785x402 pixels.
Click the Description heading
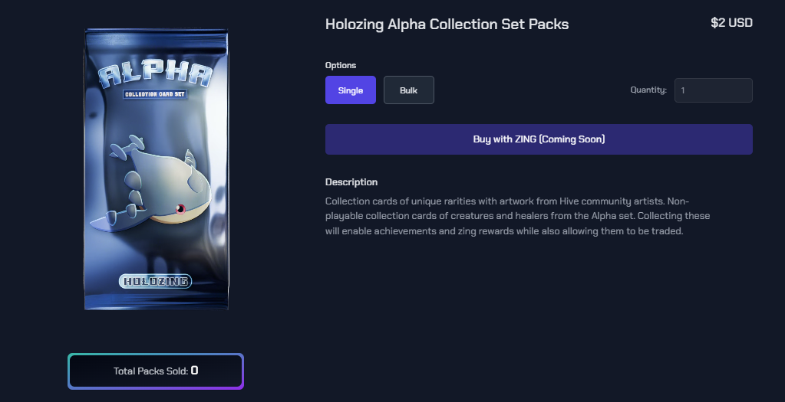351,182
